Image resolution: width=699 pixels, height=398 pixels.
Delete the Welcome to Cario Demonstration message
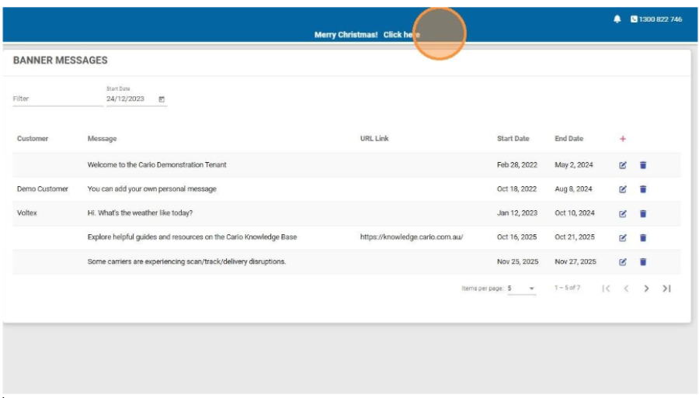click(642, 165)
